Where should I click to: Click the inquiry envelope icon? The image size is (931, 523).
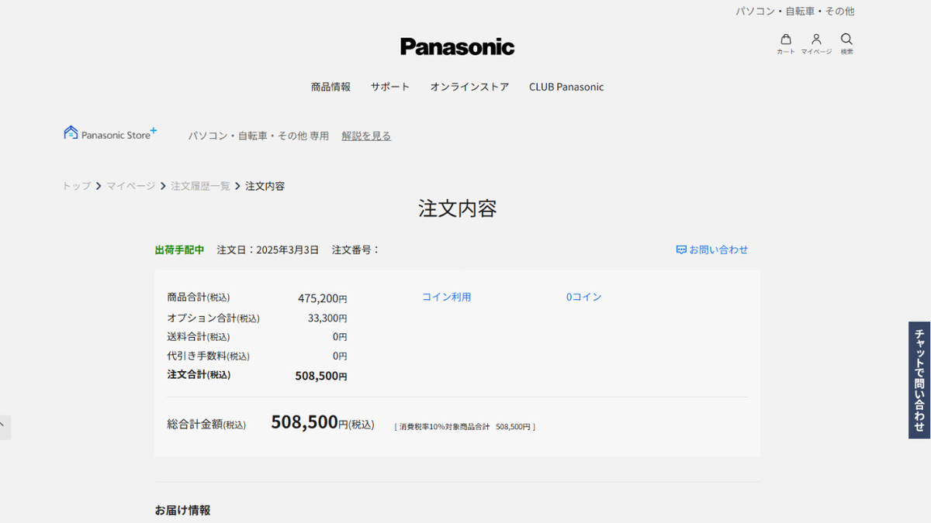click(x=681, y=249)
